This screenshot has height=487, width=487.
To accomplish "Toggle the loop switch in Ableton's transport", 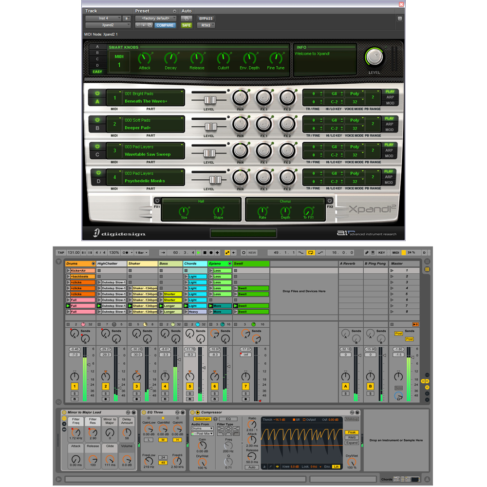I will pyautogui.click(x=311, y=253).
